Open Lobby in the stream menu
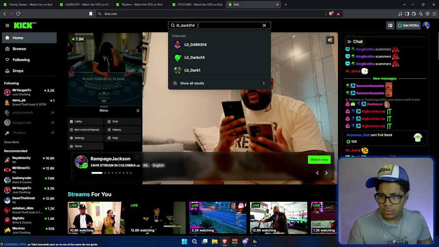Image resolution: width=439 pixels, height=247 pixels. click(85, 121)
